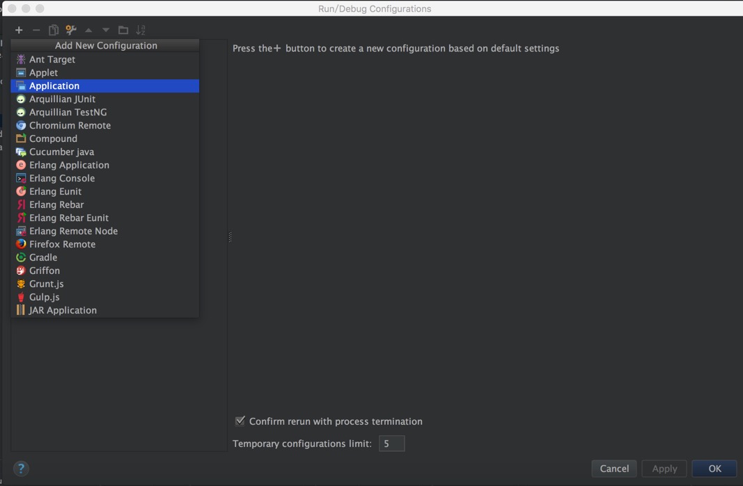This screenshot has height=486, width=743.
Task: Toggle Confirm rerun with process termination checkbox
Action: [x=240, y=421]
